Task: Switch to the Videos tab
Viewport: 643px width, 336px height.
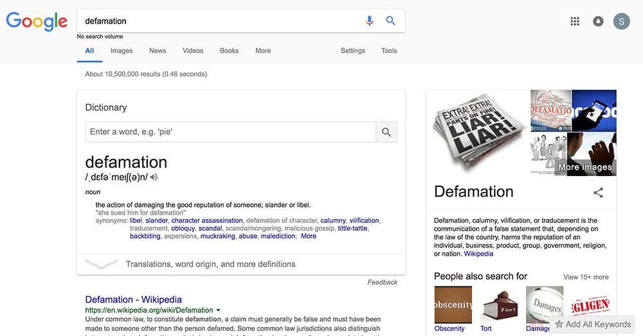Action: click(193, 51)
